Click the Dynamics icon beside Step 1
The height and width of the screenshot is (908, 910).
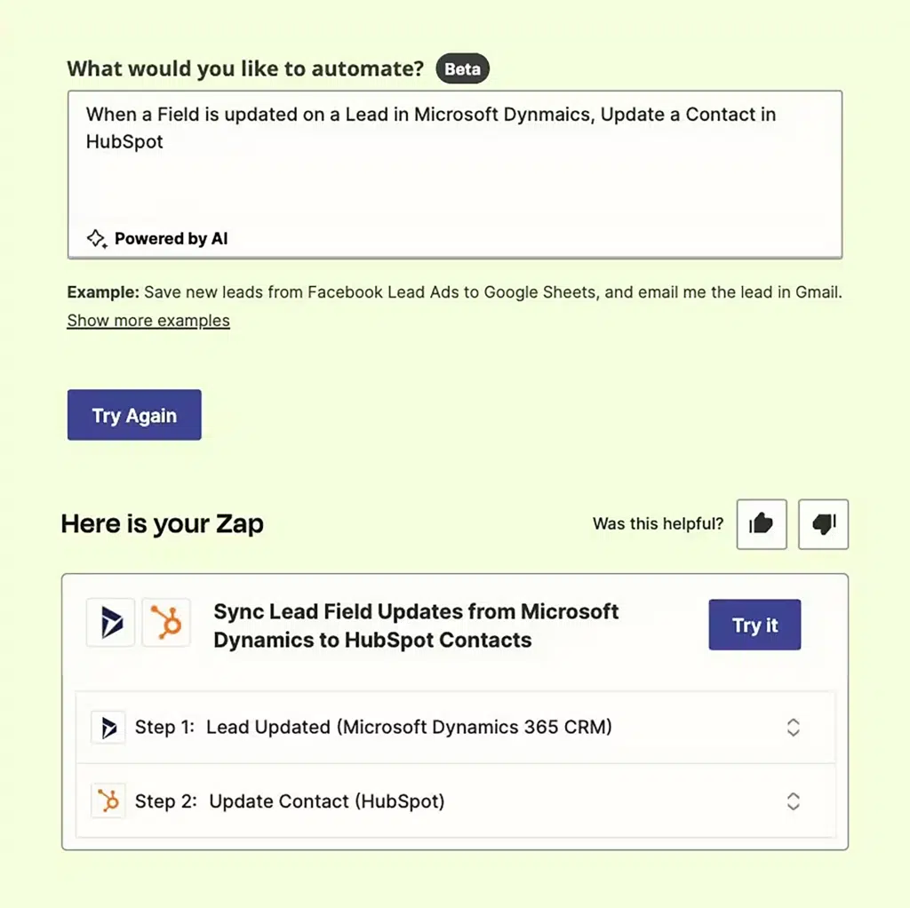click(108, 728)
